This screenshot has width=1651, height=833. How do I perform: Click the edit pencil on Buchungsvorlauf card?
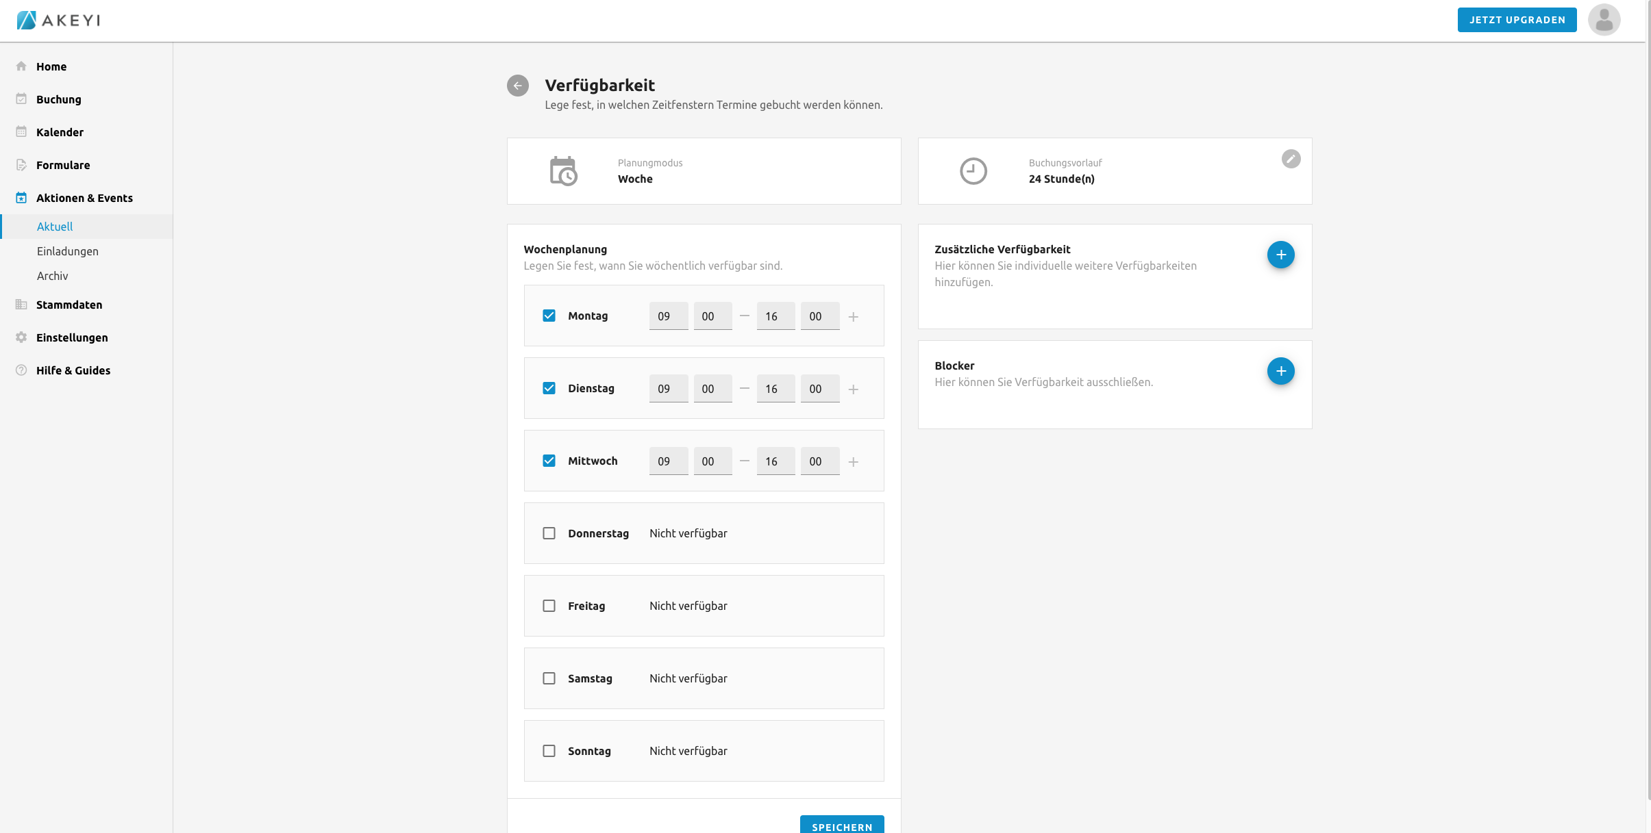(1291, 159)
